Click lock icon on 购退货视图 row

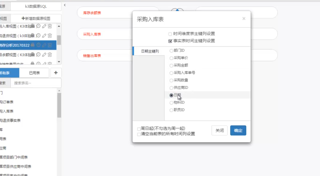pos(33,36)
